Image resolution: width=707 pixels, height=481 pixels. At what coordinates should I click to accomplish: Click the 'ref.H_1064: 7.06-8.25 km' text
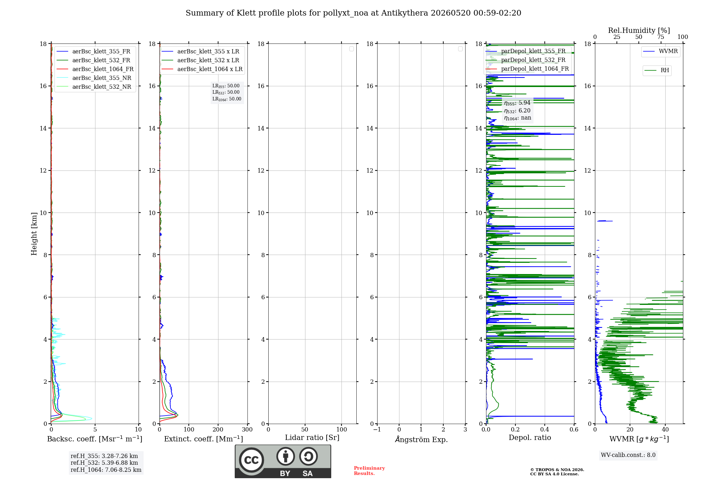pyautogui.click(x=106, y=470)
